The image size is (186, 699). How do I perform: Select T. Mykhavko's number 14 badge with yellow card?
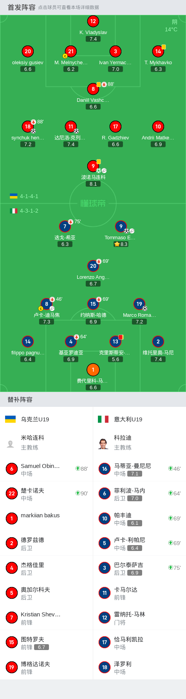coord(158,51)
